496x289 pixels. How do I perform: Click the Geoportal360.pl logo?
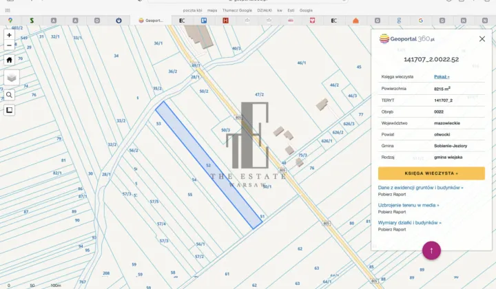407,39
